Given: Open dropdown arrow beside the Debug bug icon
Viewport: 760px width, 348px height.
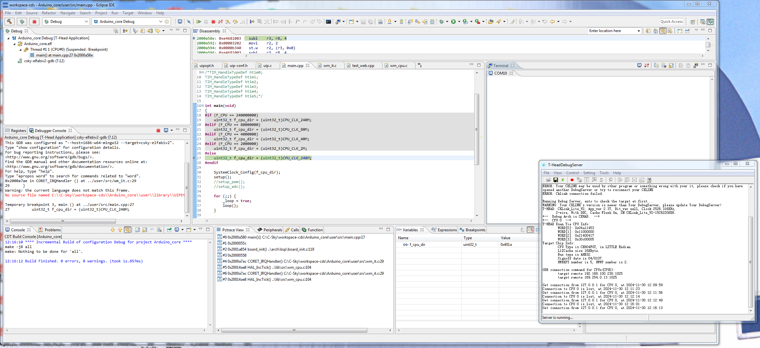Looking at the screenshot, I should [447, 22].
